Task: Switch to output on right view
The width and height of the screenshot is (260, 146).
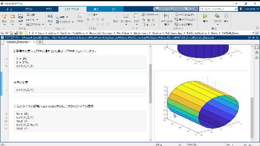Action: tap(257, 47)
